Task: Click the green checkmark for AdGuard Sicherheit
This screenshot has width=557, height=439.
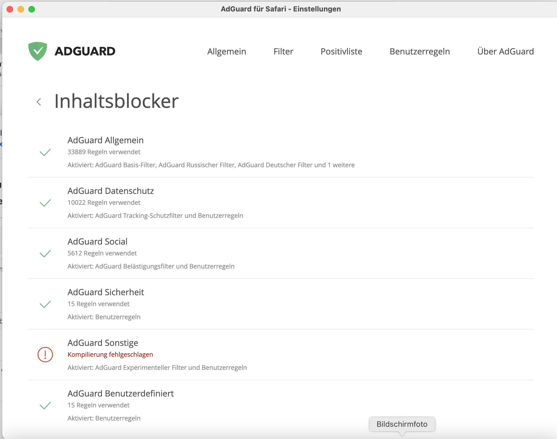Action: [x=45, y=304]
